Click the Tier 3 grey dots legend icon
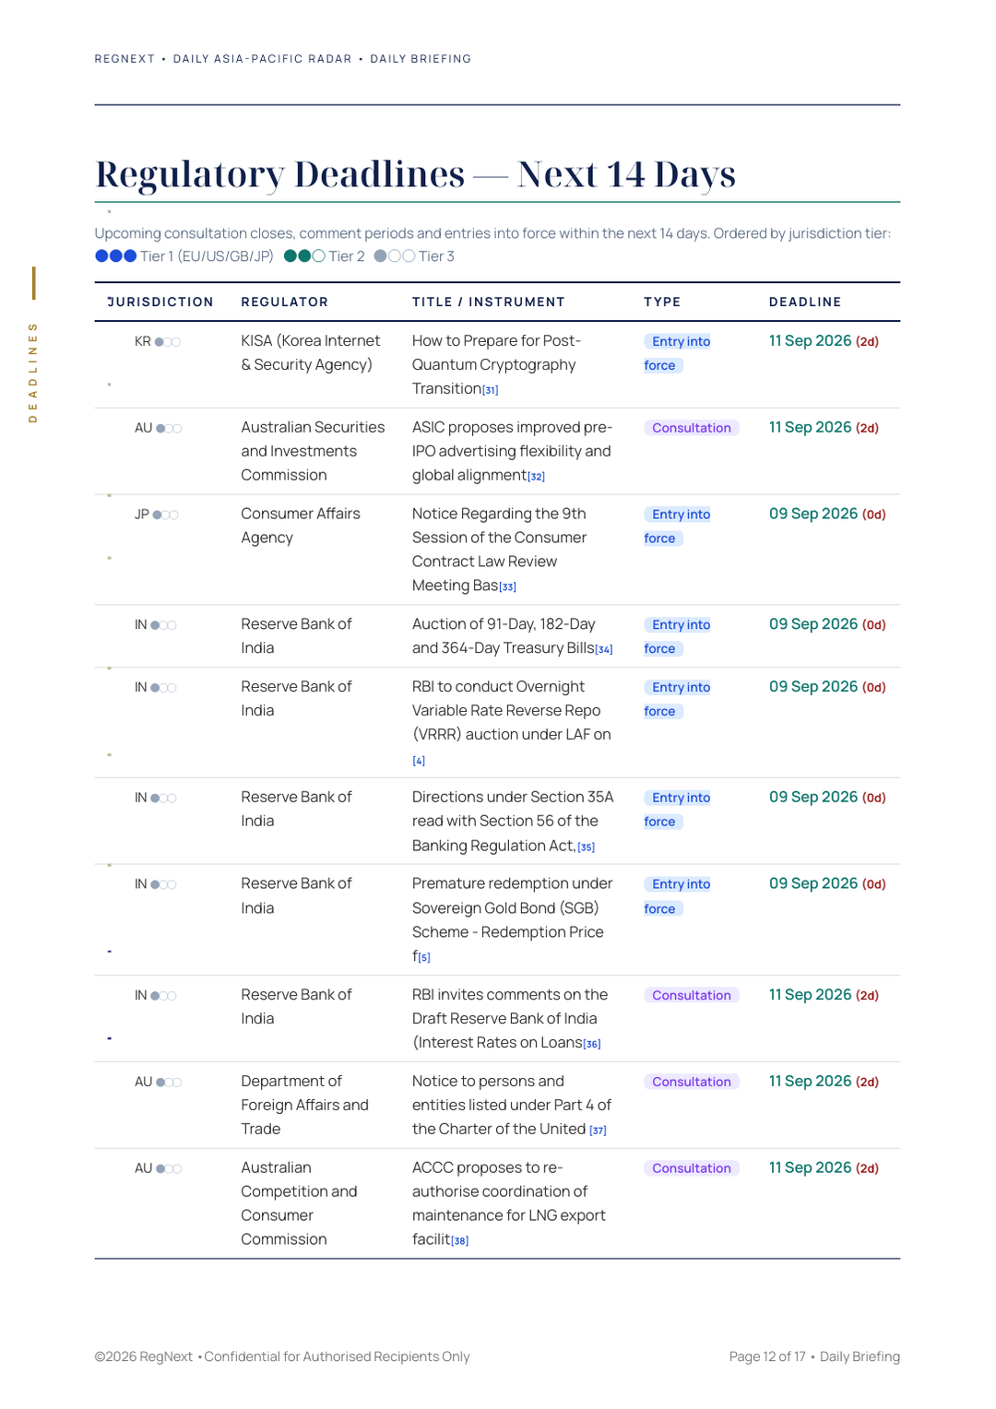996x1409 pixels. click(395, 256)
